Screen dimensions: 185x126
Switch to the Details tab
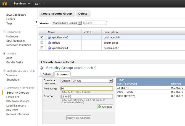pyautogui.click(x=47, y=74)
